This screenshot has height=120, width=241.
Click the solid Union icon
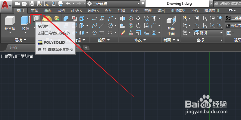[66, 19]
